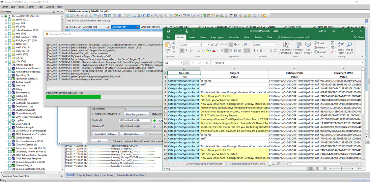
Task: Check the app folder checkbox
Action: click(10, 23)
